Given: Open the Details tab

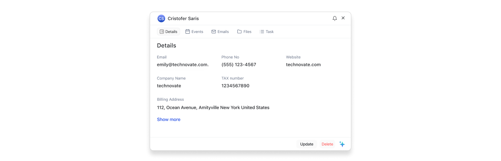Looking at the screenshot, I should click(168, 32).
